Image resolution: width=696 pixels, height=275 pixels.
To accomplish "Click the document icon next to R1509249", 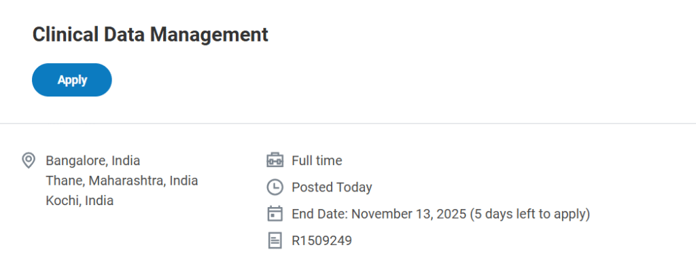I will (x=275, y=240).
